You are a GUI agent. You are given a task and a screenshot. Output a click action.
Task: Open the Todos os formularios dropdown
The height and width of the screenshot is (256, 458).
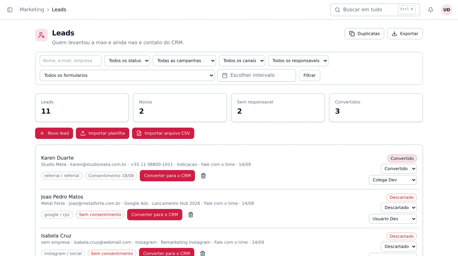coord(127,75)
